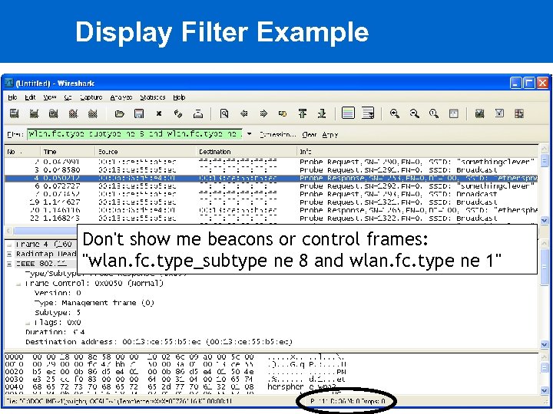
Task: Select the Subtype: 5 detail line
Action: pos(58,313)
